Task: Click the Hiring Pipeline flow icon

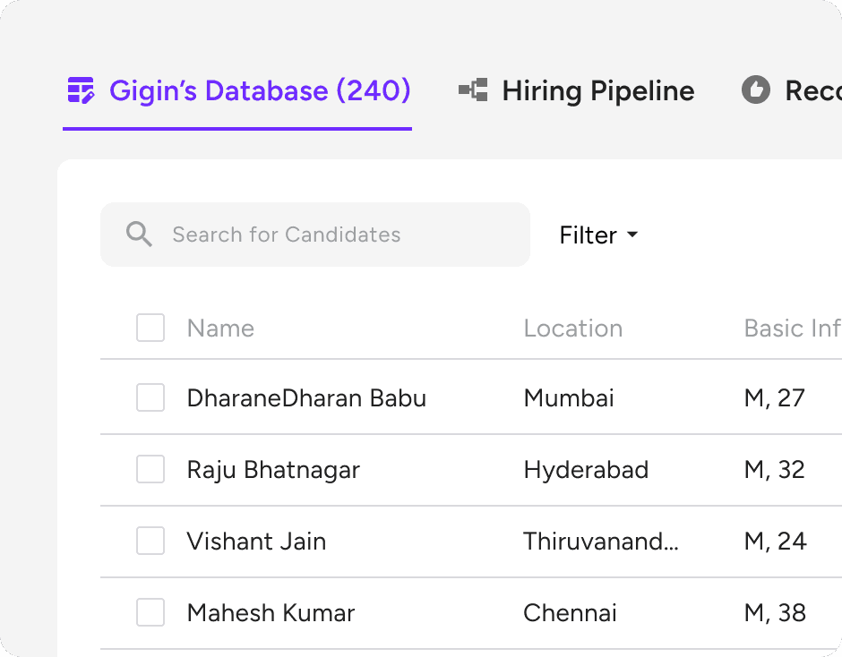Action: tap(473, 90)
